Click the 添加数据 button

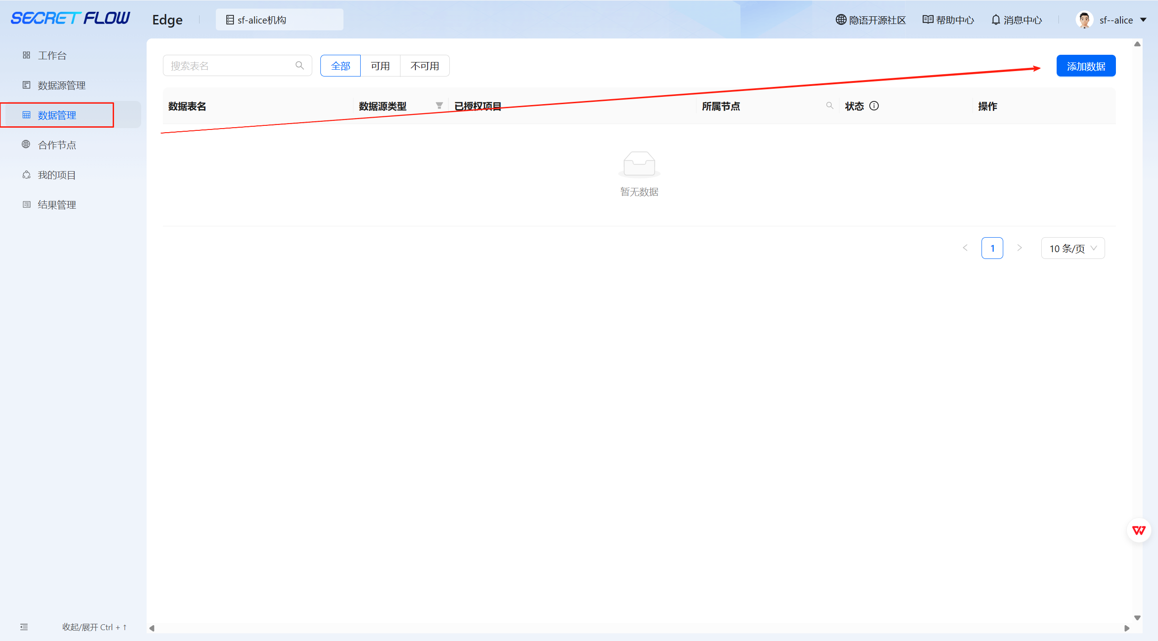(x=1086, y=66)
